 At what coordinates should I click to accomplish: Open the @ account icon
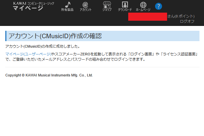85,5
